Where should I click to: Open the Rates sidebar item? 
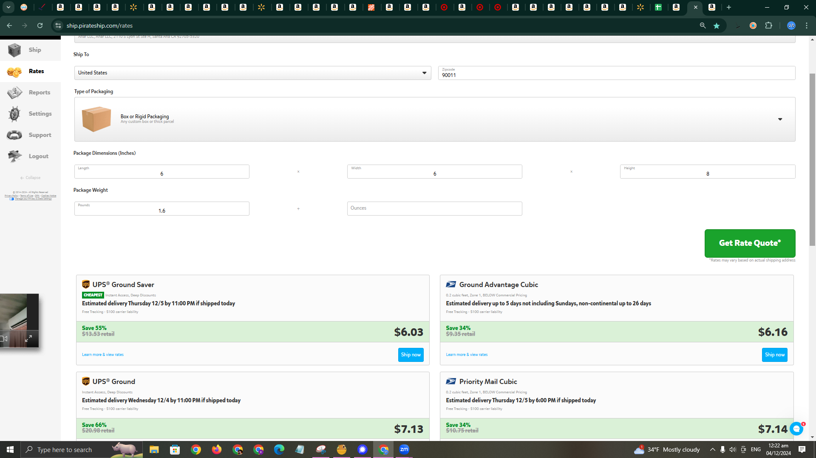[30, 71]
